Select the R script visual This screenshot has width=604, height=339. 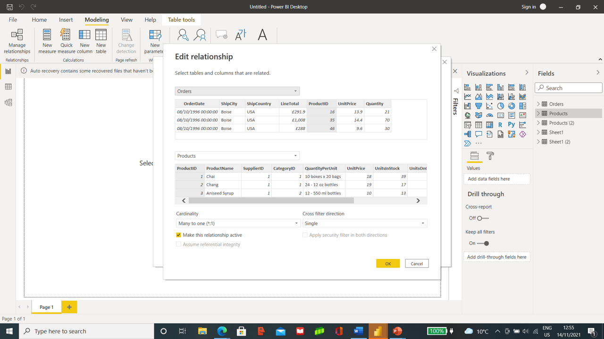coord(500,125)
